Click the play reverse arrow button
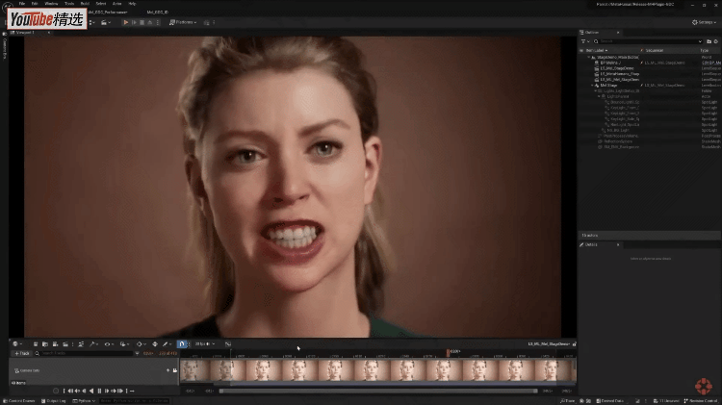 click(x=91, y=391)
